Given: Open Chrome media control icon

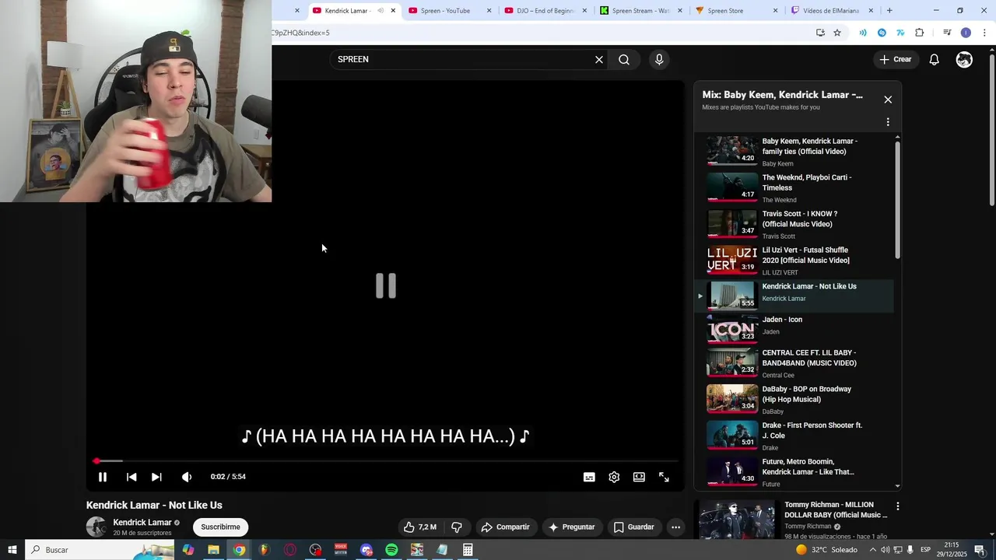Looking at the screenshot, I should point(947,33).
